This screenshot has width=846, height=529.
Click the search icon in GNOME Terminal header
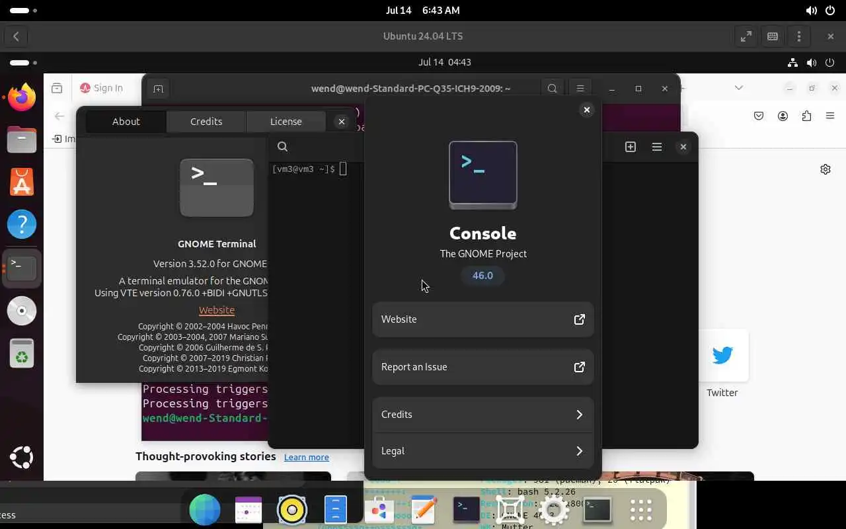(x=553, y=89)
